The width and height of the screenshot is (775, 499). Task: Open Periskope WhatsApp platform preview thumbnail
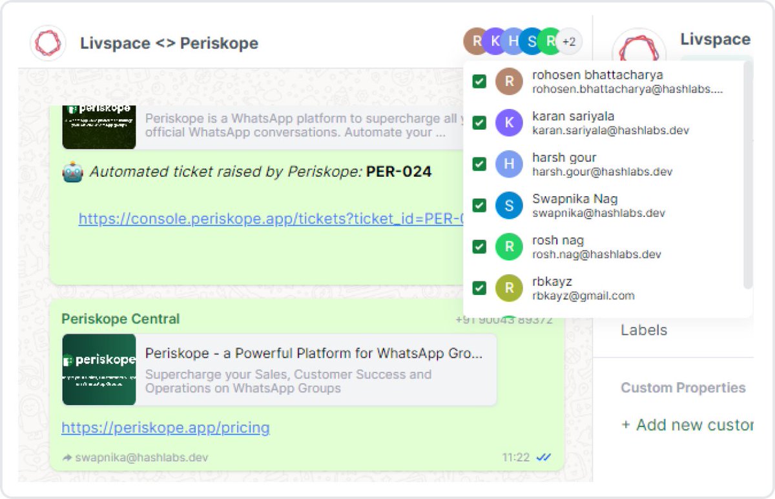(x=99, y=126)
